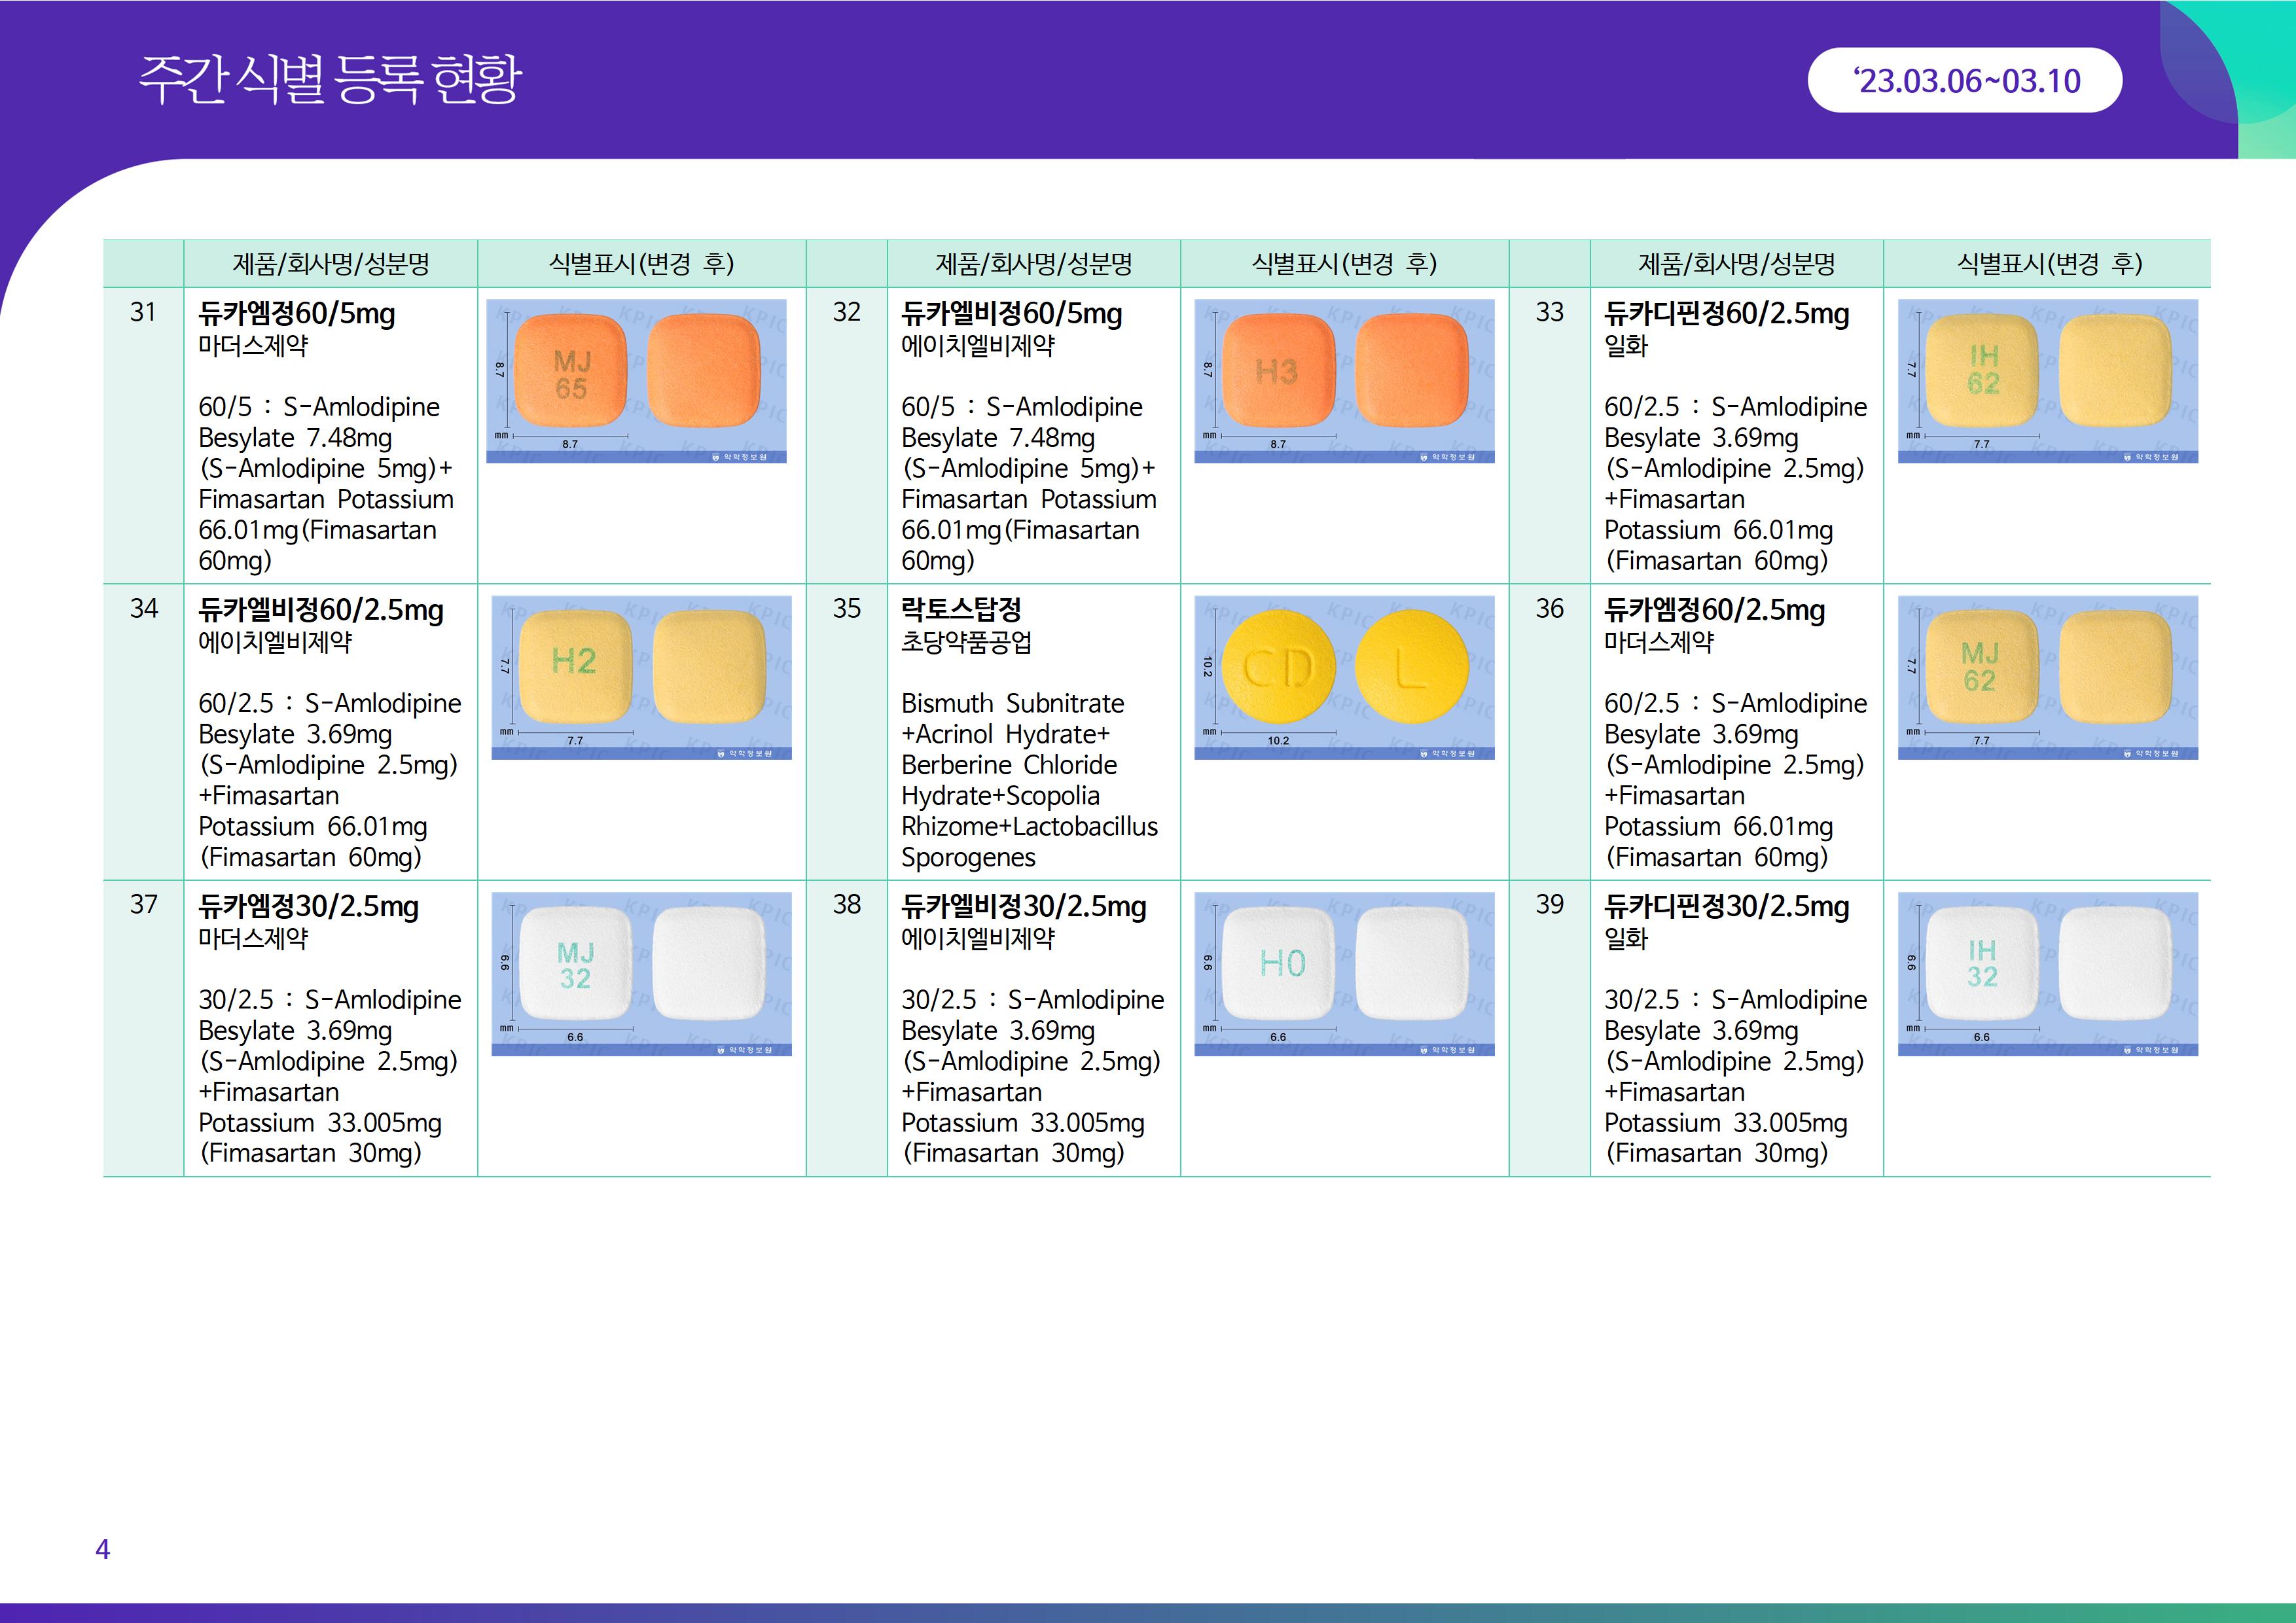Screen dimensions: 2296x1623
Task: Click product name 듀카엘비정60/2.5mg
Action: [x=320, y=610]
